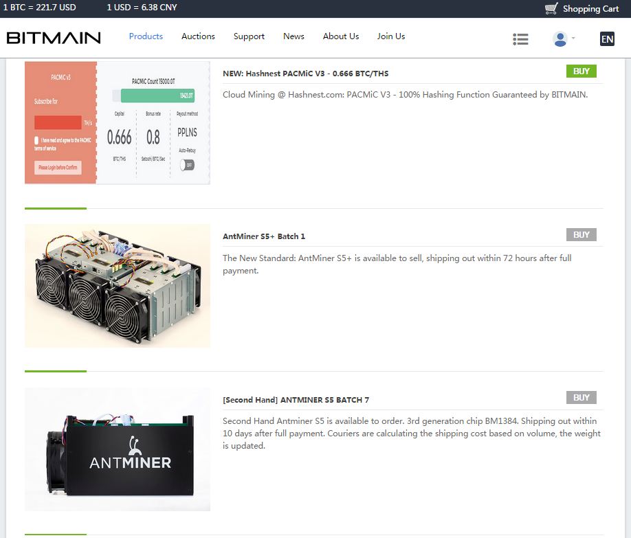Click the BITMAIN logo
The width and height of the screenshot is (631, 538).
tap(54, 37)
